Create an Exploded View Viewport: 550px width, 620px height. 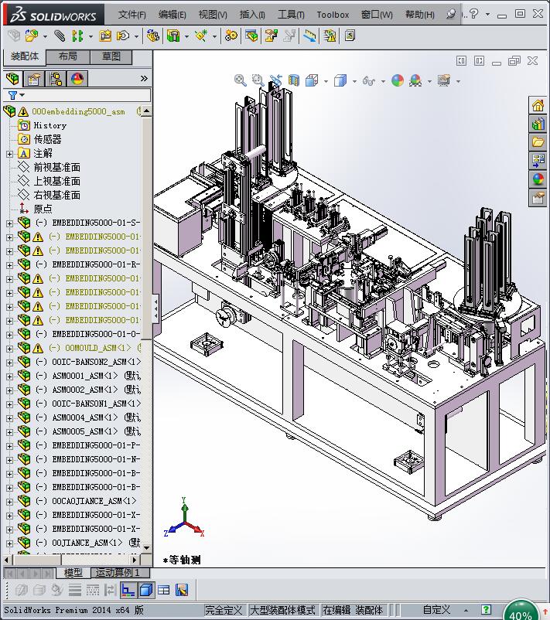pos(271,36)
